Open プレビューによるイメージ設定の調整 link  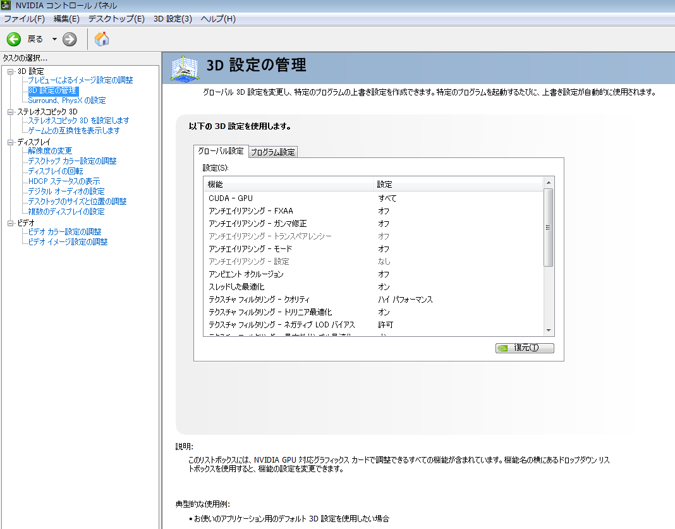[x=80, y=80]
